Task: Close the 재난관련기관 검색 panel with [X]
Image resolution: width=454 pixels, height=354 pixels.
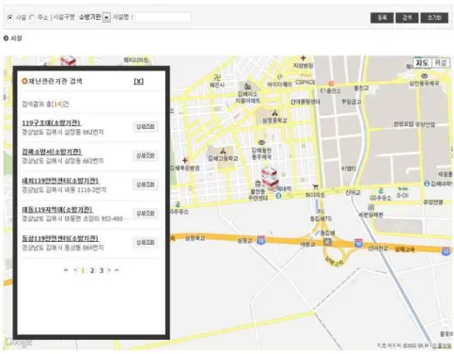Action: tap(138, 81)
